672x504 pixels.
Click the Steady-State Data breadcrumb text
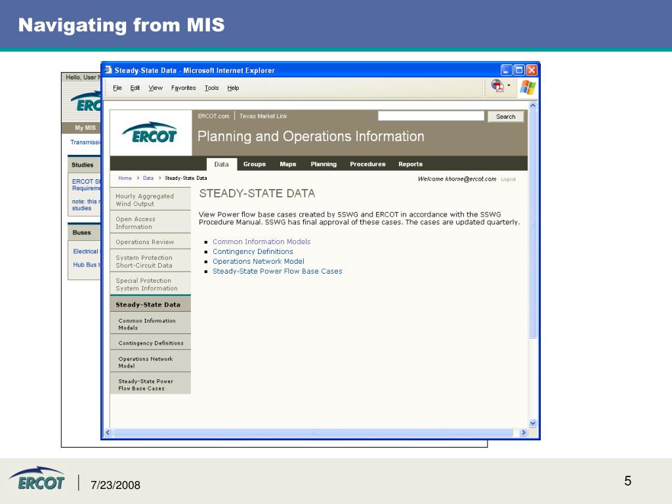(186, 178)
